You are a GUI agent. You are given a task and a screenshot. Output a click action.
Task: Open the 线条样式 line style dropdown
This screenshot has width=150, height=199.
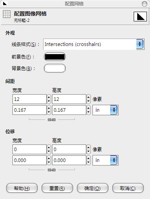coord(94,44)
